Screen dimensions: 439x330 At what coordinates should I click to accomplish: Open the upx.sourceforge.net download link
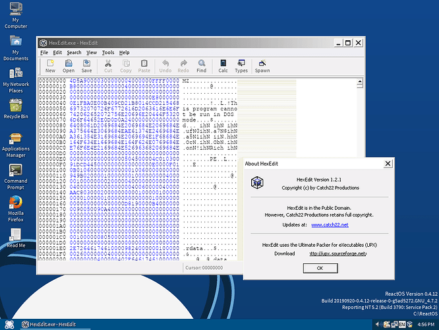338,253
